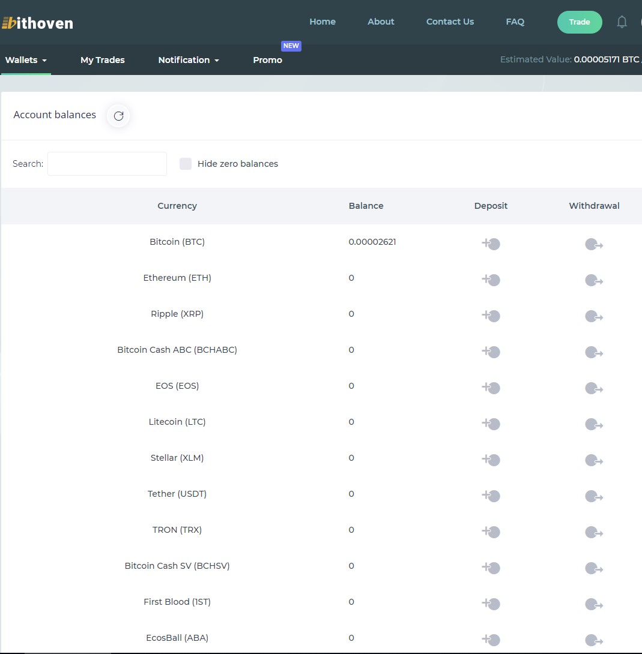This screenshot has width=642, height=654.
Task: Open withdrawal for Ripple (XRP)
Action: point(593,316)
